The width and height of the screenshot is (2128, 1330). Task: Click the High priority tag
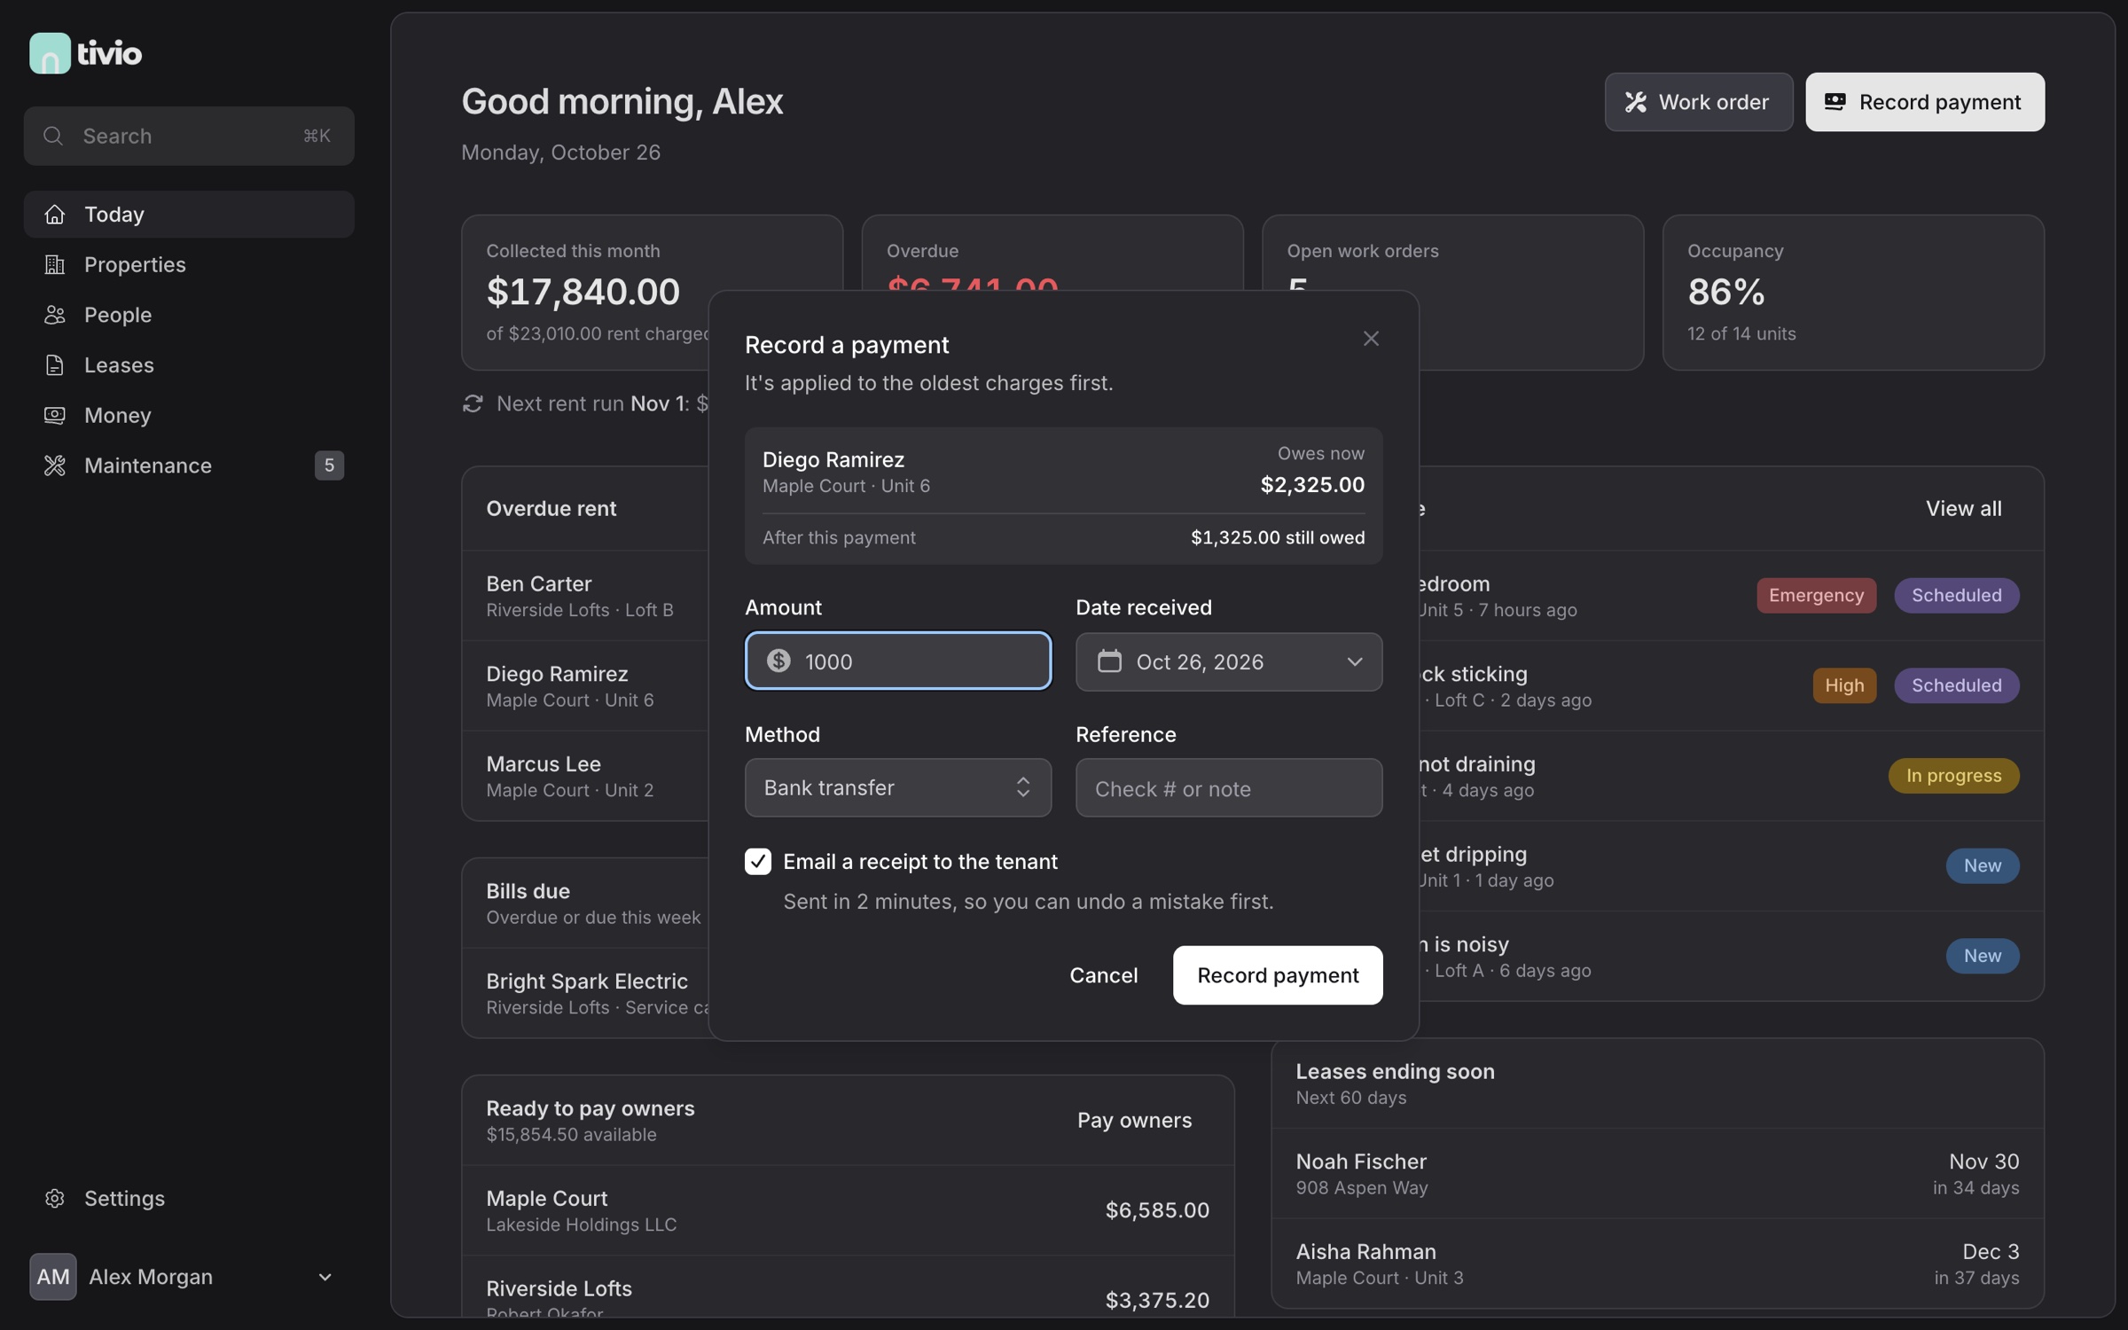click(x=1844, y=685)
